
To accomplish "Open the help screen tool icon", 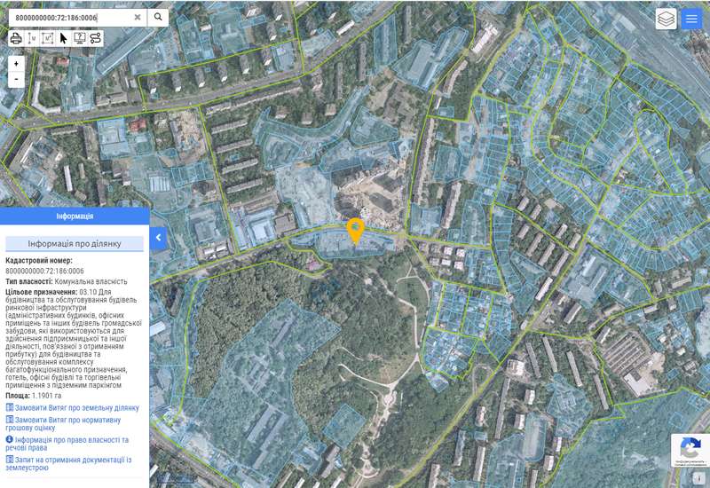I will point(80,38).
